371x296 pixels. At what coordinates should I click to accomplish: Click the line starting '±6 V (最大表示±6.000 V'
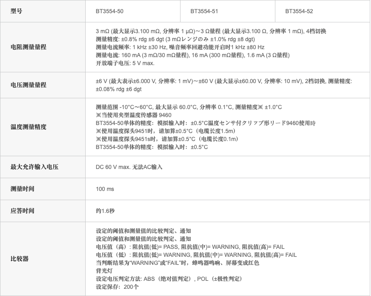click(224, 81)
